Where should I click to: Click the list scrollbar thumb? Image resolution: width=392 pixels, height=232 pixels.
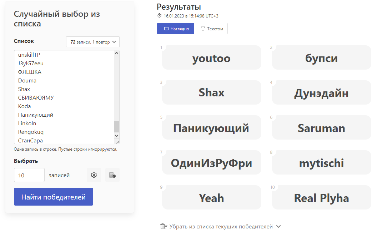point(116,126)
